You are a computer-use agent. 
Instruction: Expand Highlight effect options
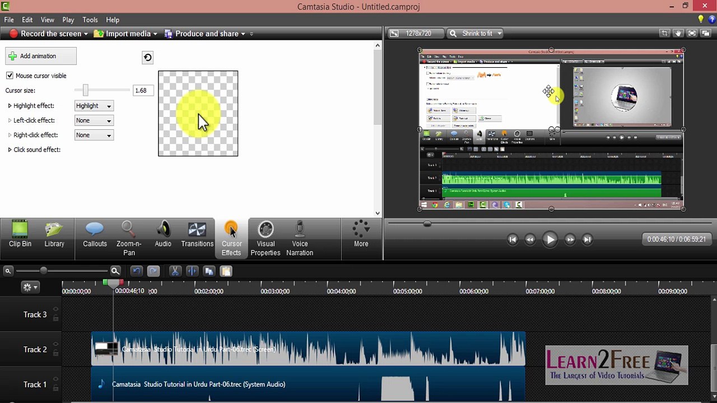coord(10,106)
